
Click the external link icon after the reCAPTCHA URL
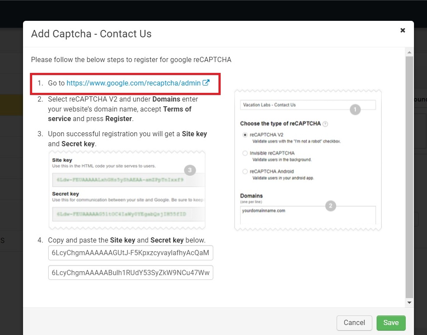point(206,82)
